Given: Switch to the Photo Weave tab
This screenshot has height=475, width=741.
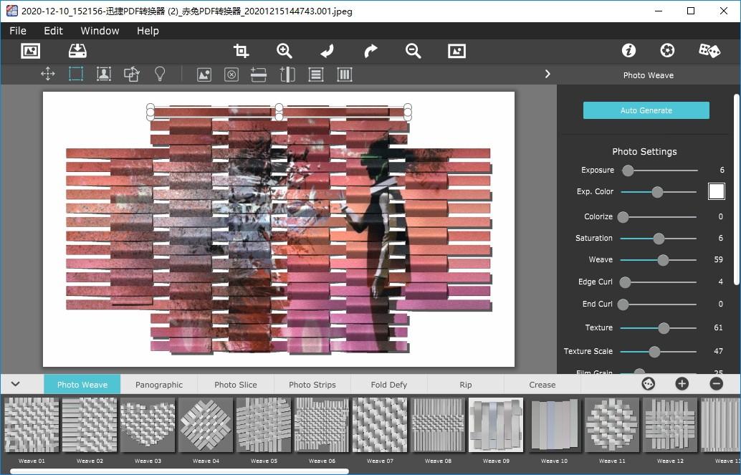Looking at the screenshot, I should pos(82,385).
